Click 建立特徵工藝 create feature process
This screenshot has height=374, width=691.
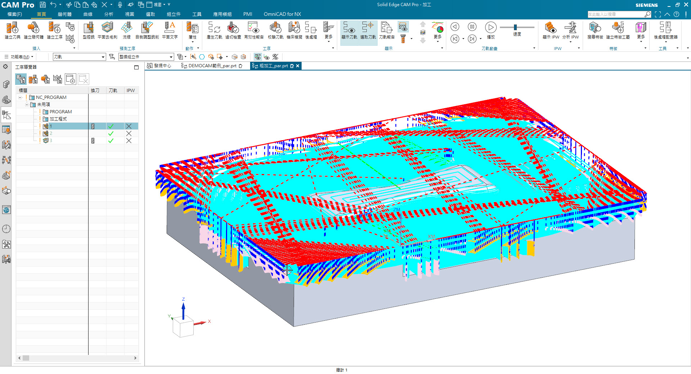click(x=618, y=30)
